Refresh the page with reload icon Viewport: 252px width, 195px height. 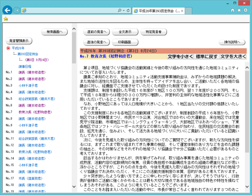click(x=128, y=11)
